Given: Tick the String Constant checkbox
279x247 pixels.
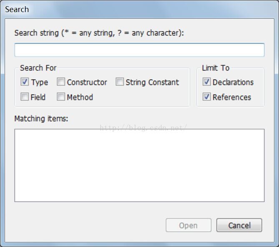Looking at the screenshot, I should (120, 82).
